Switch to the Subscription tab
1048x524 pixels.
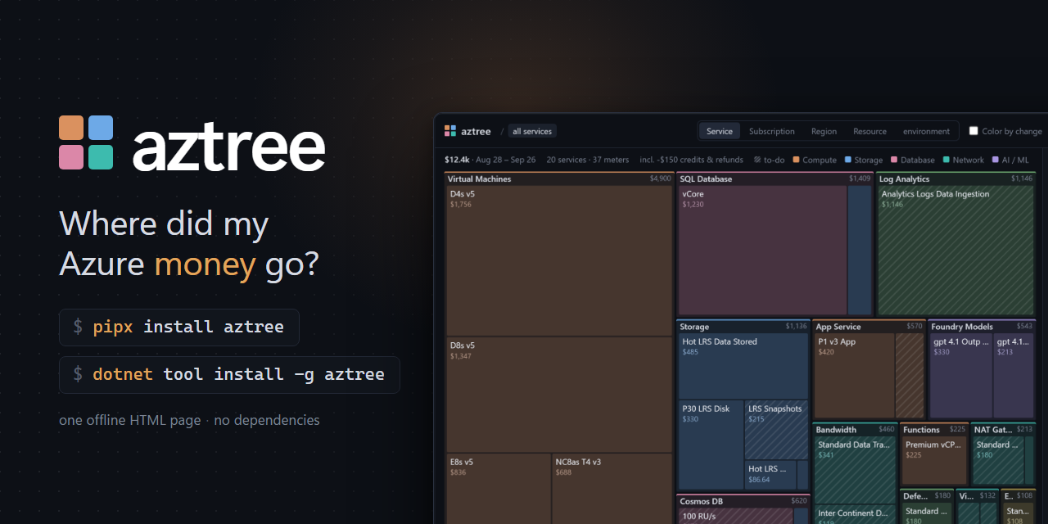(772, 131)
